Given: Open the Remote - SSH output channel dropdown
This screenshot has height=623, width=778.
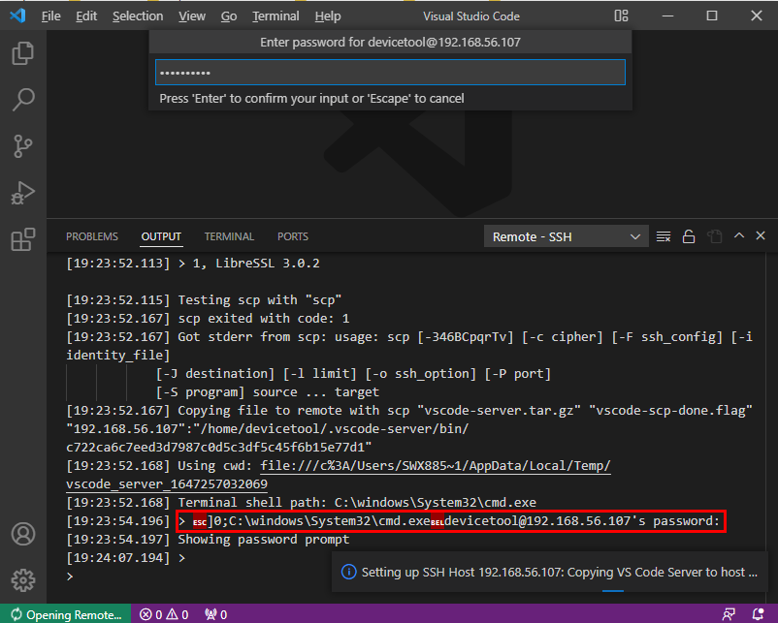Looking at the screenshot, I should pos(567,237).
